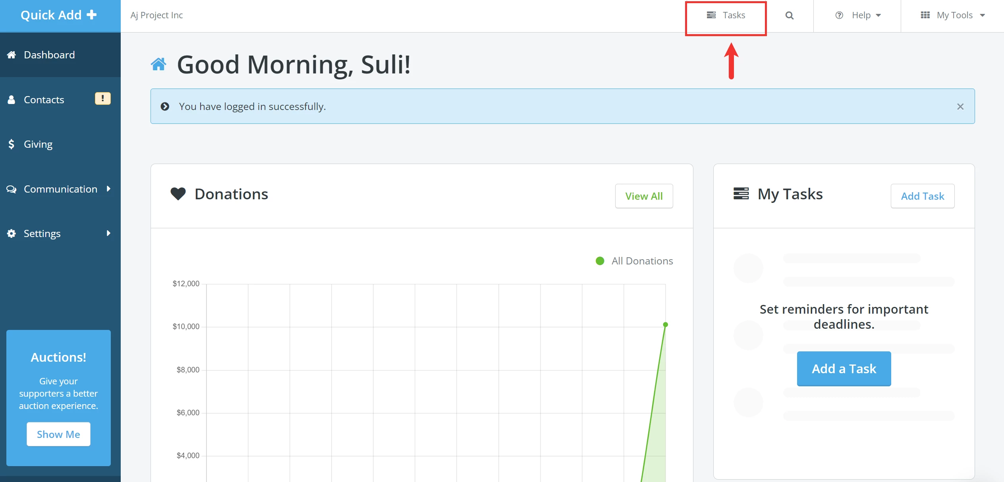Click the Giving dollar sign icon
The height and width of the screenshot is (482, 1004).
[x=11, y=144]
